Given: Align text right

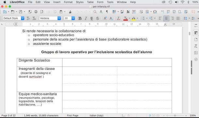Looking at the screenshot, I should 172,18.
